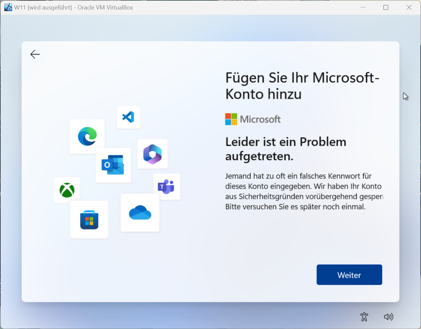Click the text 'Bitte versuchen Sie es später noch einmal.'
This screenshot has width=421, height=329.
click(x=295, y=207)
